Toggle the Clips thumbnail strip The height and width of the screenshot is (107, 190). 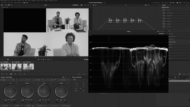(26, 3)
